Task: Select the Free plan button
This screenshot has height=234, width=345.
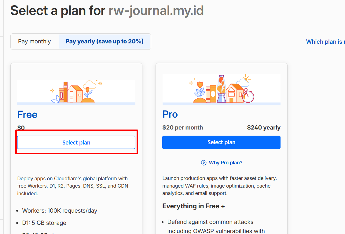Action: (76, 143)
